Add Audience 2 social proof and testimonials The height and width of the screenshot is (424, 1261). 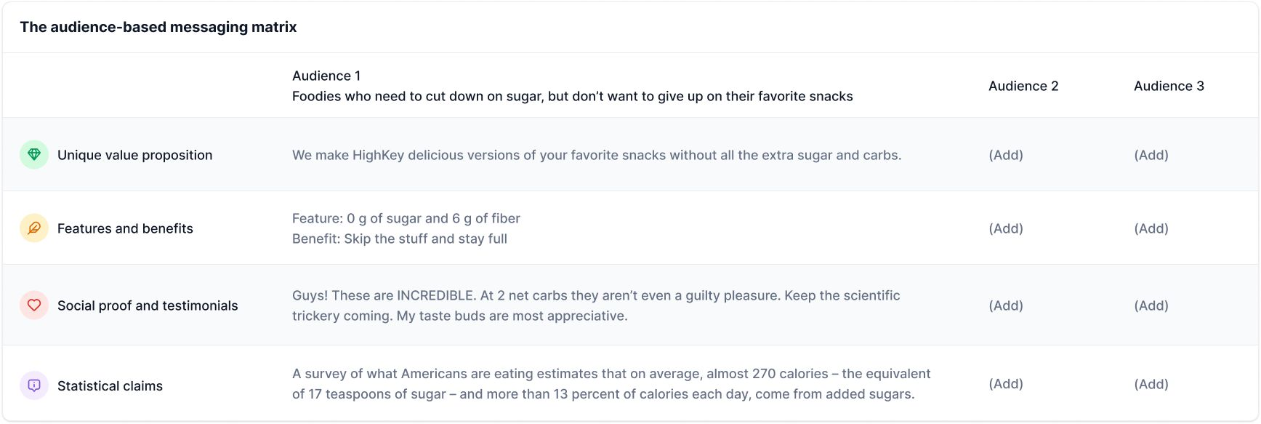click(x=1006, y=305)
